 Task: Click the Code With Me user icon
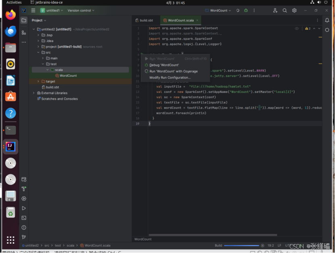[274, 11]
